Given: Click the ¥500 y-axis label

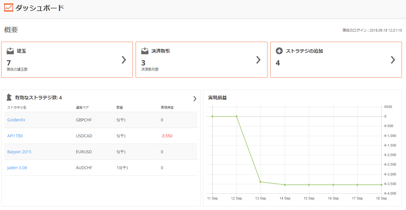Looking at the screenshot, I should tap(388, 107).
